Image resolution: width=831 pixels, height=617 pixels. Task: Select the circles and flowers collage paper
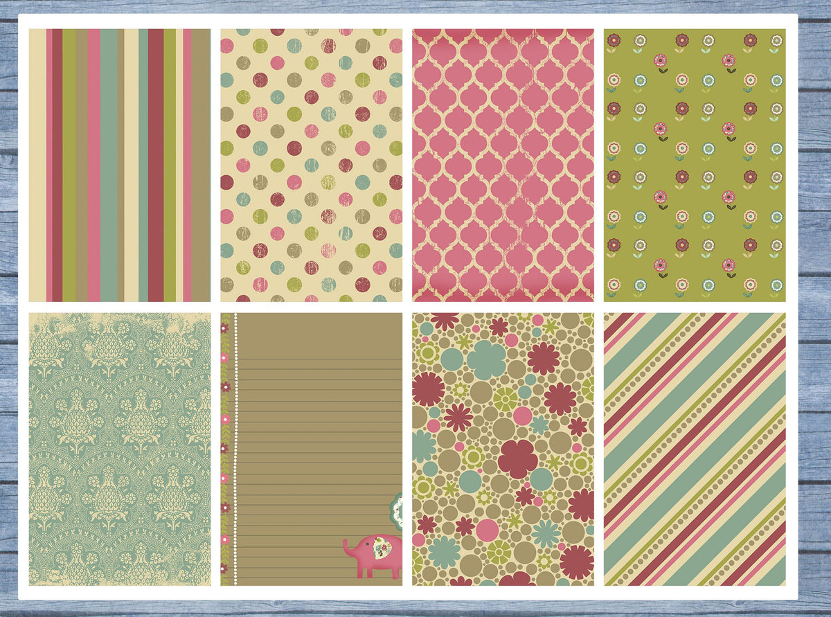point(503,449)
